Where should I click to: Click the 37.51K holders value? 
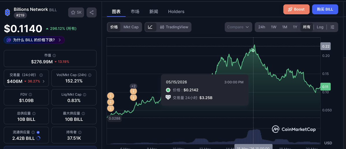(x=74, y=138)
